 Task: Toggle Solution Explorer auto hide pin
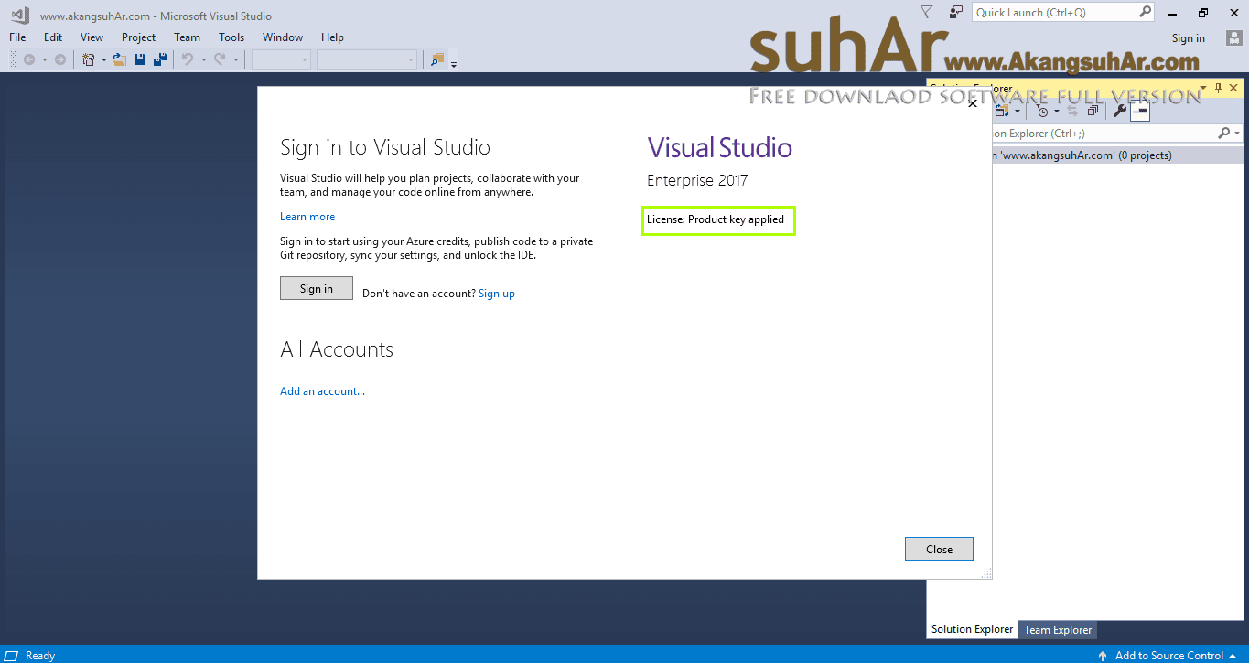click(1218, 88)
